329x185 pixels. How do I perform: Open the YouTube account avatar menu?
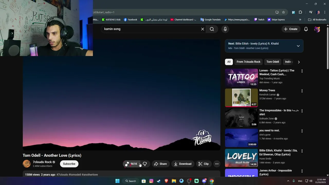[317, 29]
